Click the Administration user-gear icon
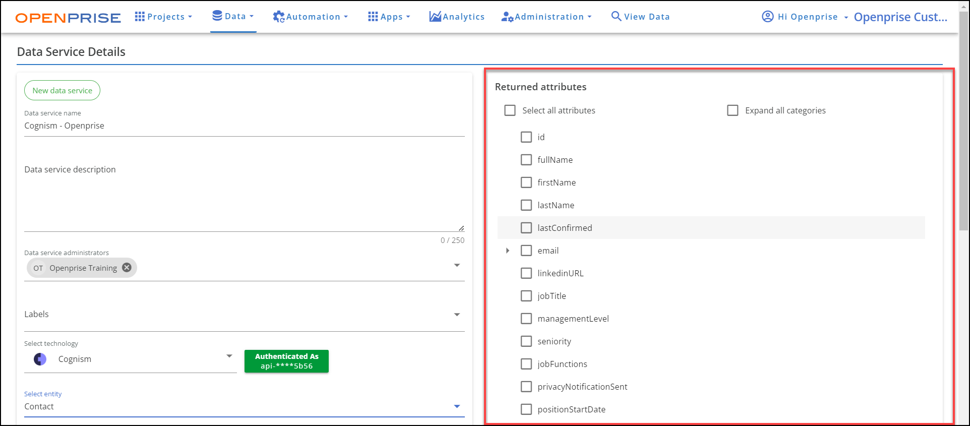The width and height of the screenshot is (970, 426). pos(507,17)
